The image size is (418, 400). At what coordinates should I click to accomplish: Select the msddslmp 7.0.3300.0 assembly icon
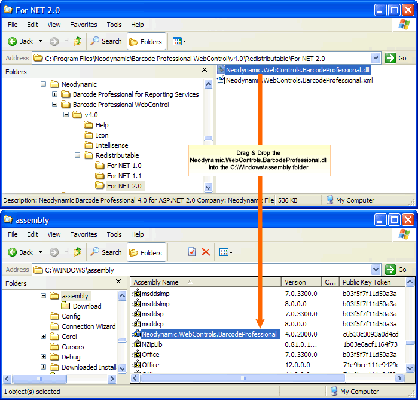137,294
